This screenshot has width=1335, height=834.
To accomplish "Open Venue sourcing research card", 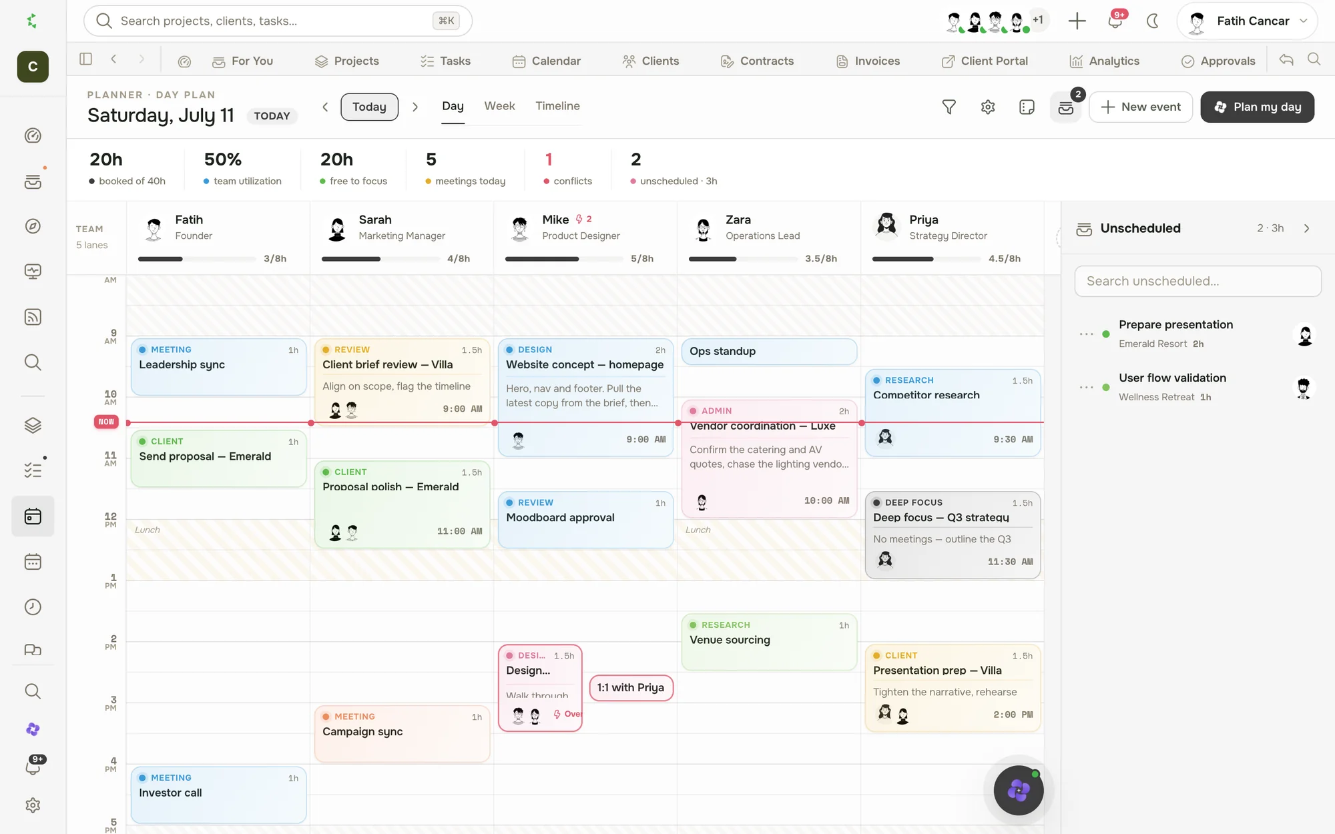I will coord(769,643).
